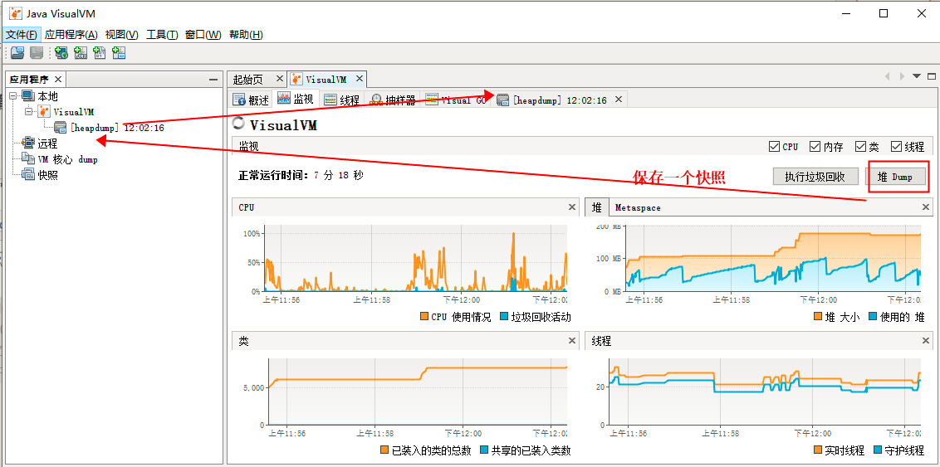Click the CPU 使用情况 orange legend swatch
Screen dimensions: 940x467
[x=424, y=317]
